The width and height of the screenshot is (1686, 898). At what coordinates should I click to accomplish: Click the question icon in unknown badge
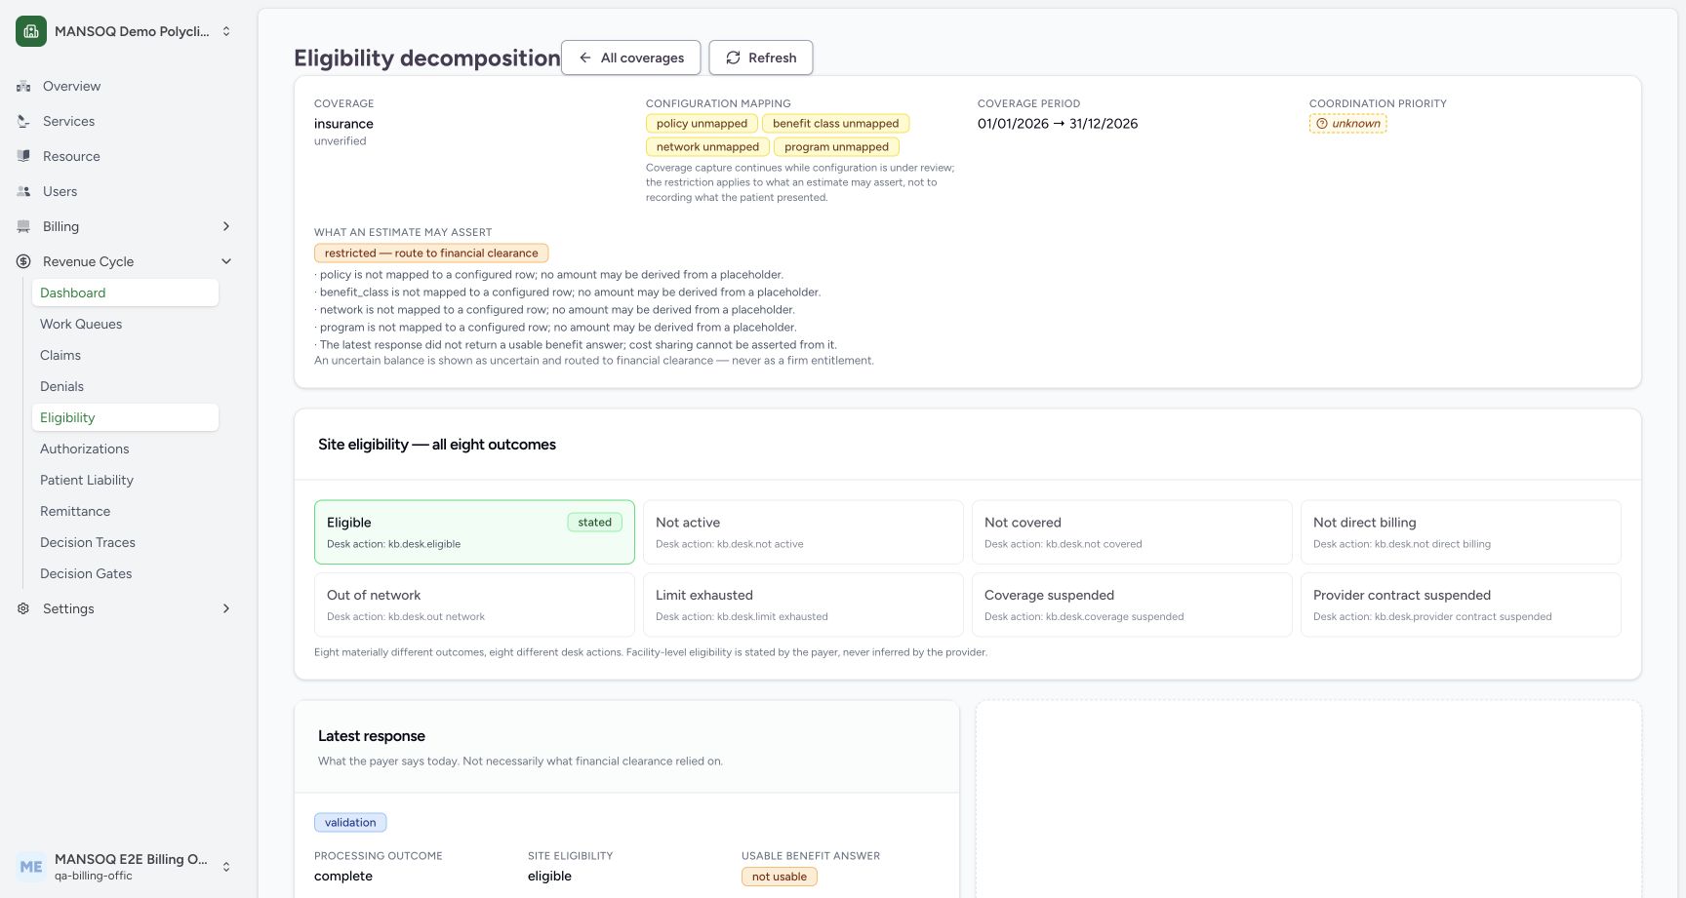point(1322,124)
